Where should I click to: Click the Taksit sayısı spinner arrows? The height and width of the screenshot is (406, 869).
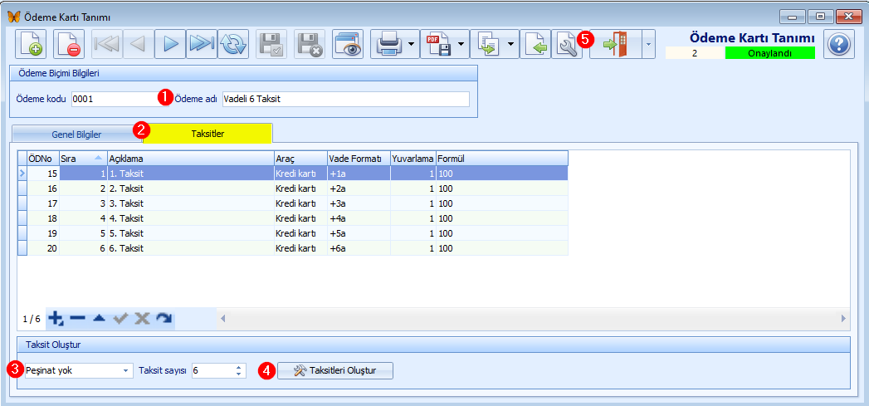coord(238,370)
